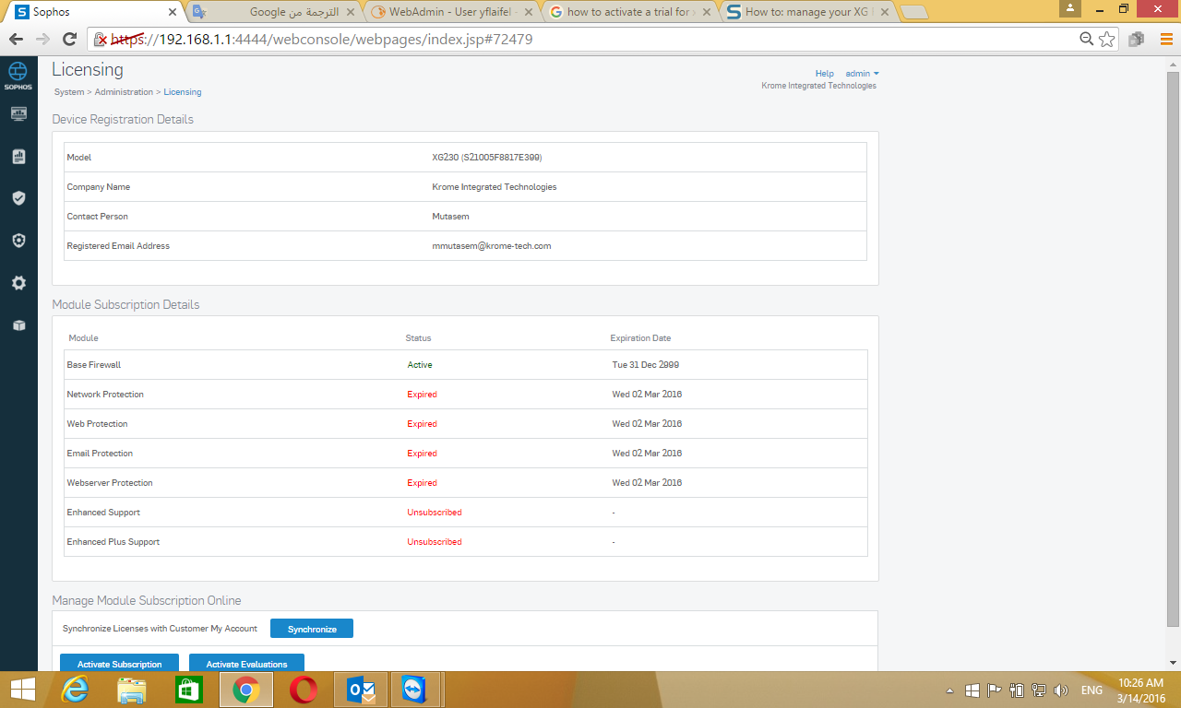Reload the current page
The width and height of the screenshot is (1181, 708).
(x=69, y=40)
